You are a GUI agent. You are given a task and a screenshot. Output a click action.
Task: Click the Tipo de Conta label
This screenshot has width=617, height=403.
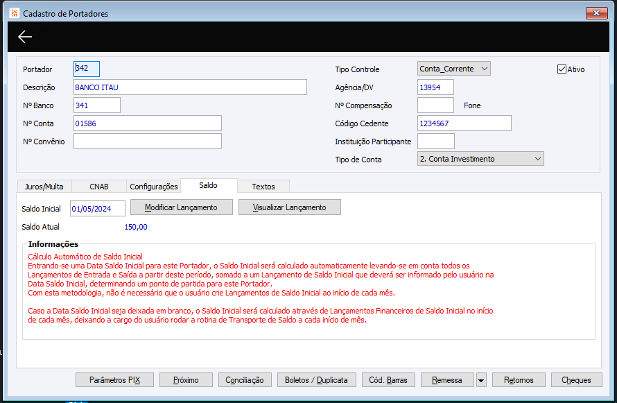click(x=358, y=160)
